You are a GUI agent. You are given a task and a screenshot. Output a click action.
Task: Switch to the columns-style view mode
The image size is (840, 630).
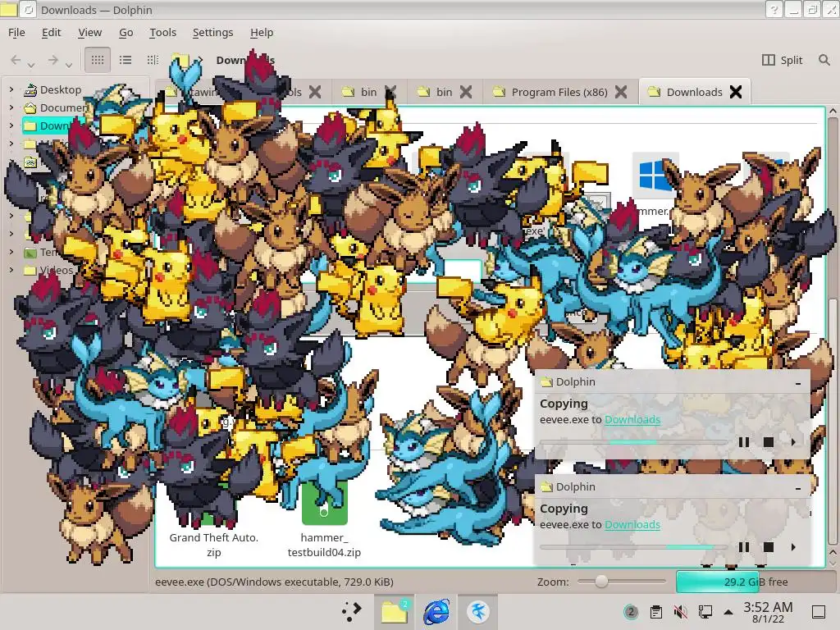tap(153, 59)
